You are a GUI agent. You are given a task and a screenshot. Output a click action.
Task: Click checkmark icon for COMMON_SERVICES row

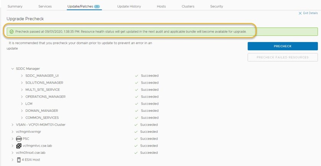(x=137, y=118)
